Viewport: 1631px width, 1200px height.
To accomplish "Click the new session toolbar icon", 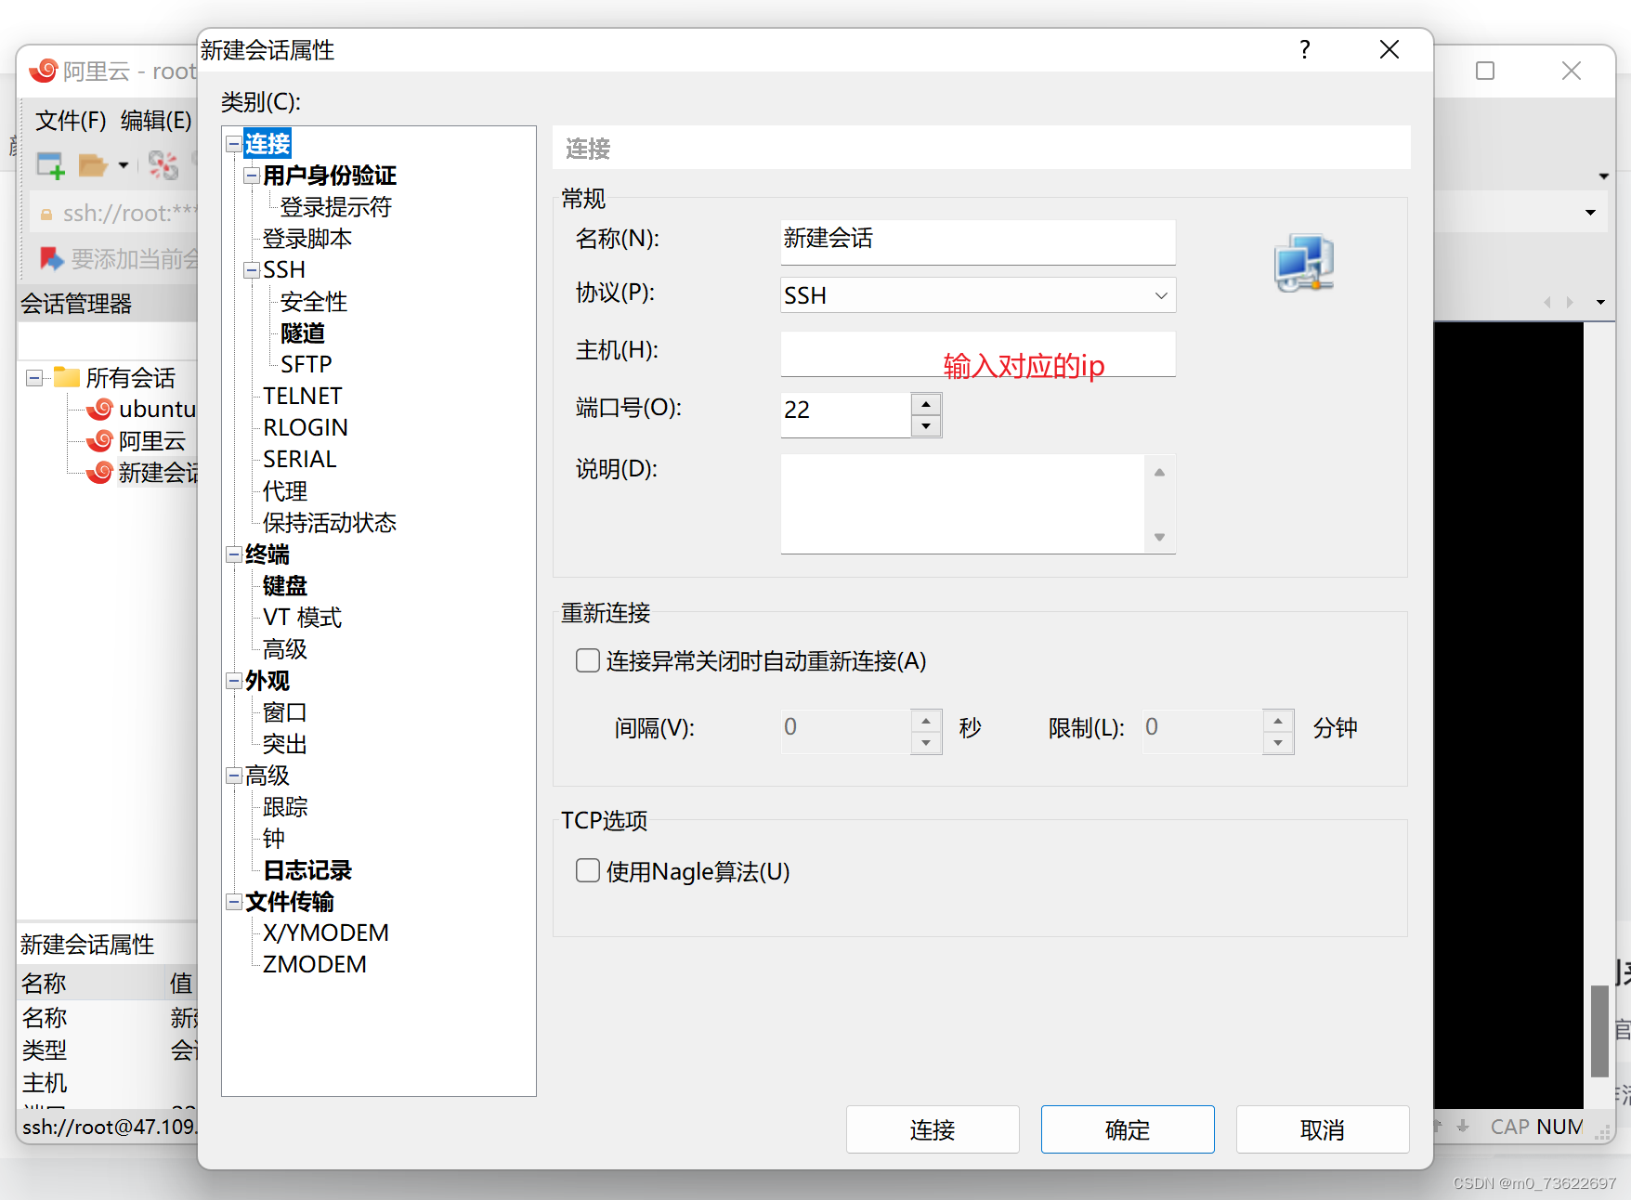I will pos(50,165).
